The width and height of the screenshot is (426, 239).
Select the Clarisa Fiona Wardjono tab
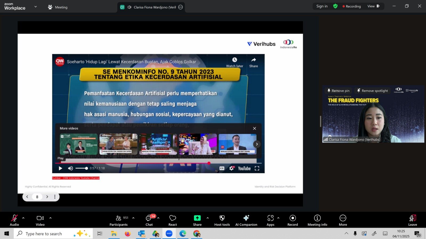[152, 7]
